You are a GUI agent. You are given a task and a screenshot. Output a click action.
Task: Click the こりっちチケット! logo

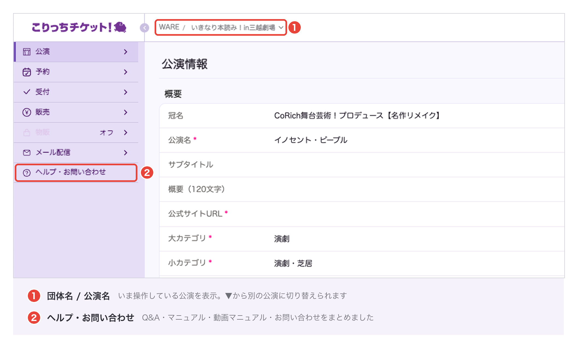(79, 27)
